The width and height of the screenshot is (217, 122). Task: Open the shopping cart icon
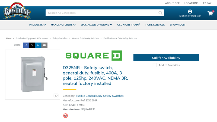[210, 13]
